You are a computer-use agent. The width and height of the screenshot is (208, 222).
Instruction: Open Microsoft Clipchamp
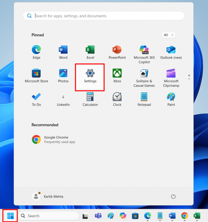coord(171,78)
